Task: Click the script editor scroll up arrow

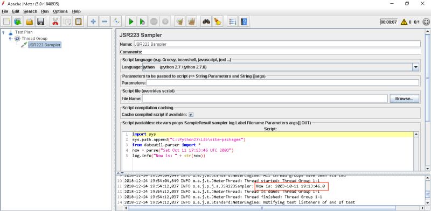Action: click(416, 135)
